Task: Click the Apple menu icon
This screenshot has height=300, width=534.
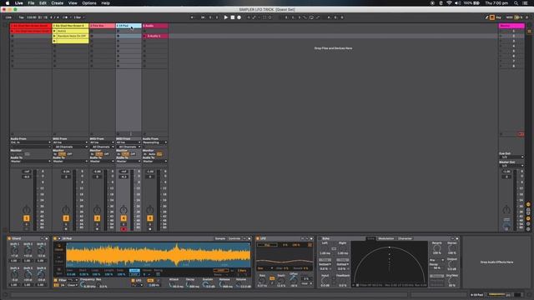Action: click(x=8, y=3)
